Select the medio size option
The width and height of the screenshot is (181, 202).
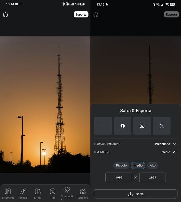click(x=138, y=165)
